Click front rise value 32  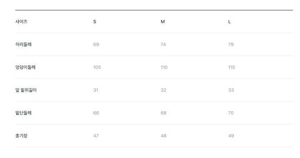pyautogui.click(x=163, y=90)
